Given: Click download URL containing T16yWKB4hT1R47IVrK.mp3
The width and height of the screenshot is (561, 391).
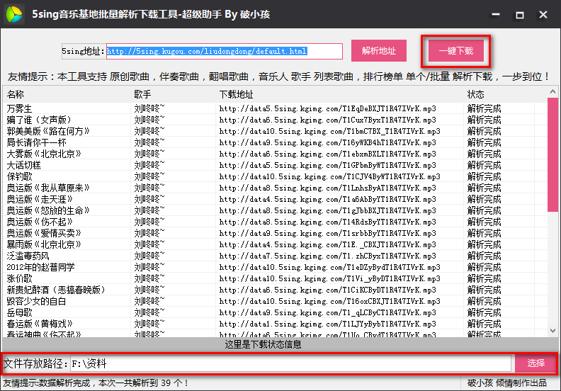Looking at the screenshot, I should pos(327,143).
